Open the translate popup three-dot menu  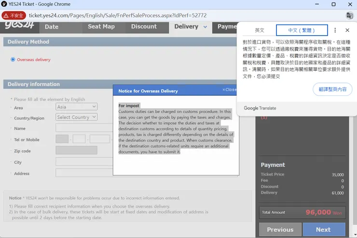335,30
